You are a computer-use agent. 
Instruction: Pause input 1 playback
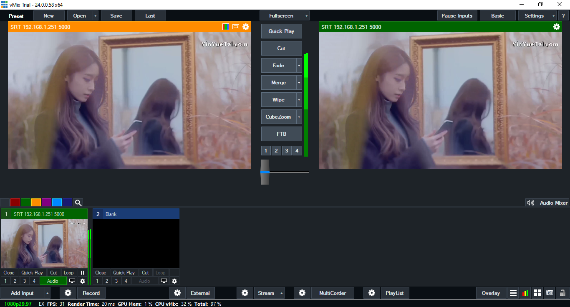tap(83, 273)
